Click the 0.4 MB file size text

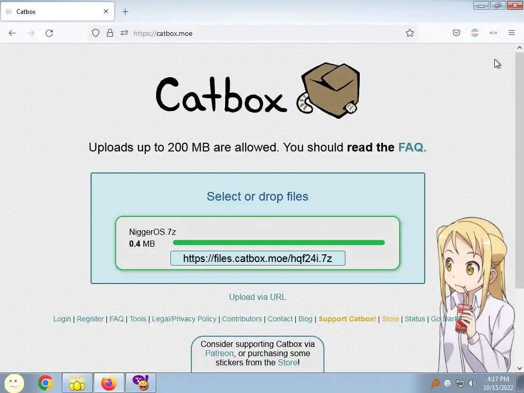(142, 244)
